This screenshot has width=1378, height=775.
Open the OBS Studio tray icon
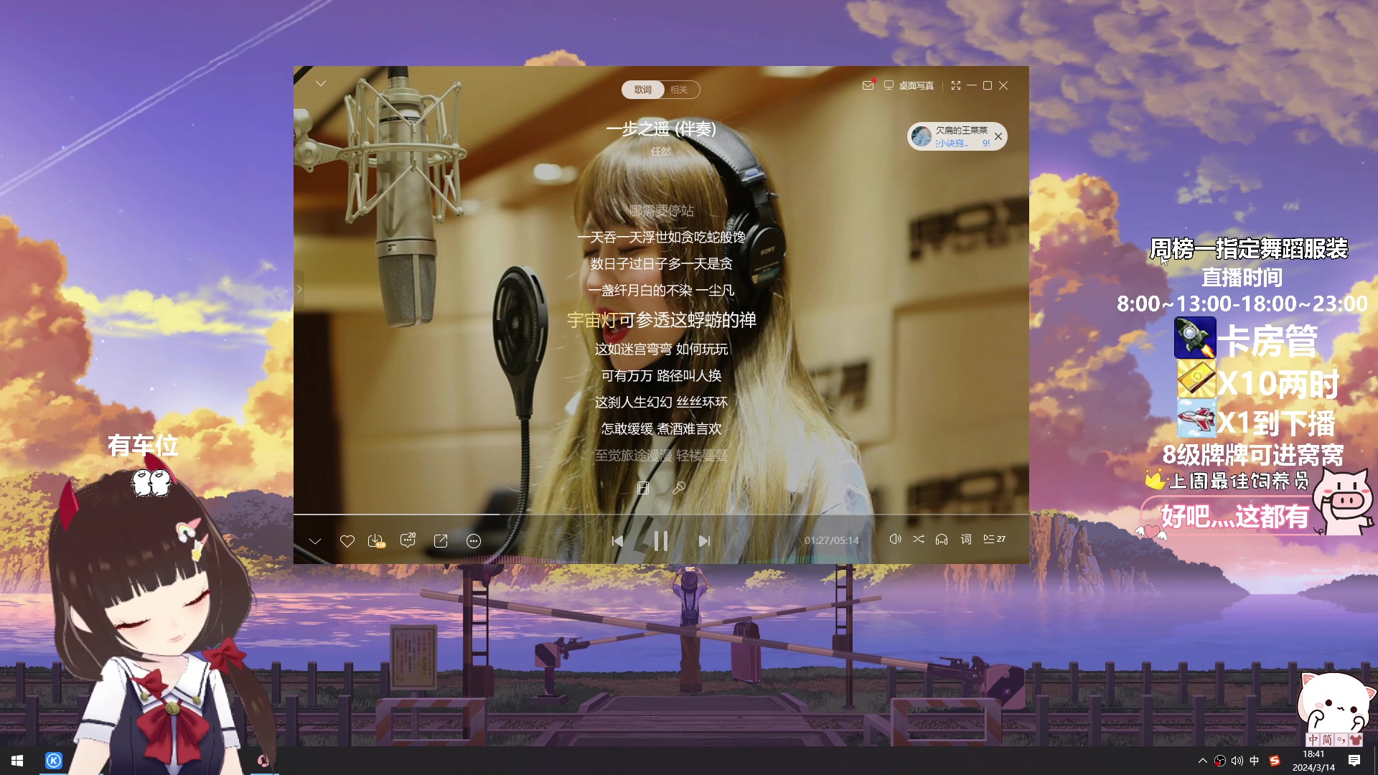tap(1220, 761)
